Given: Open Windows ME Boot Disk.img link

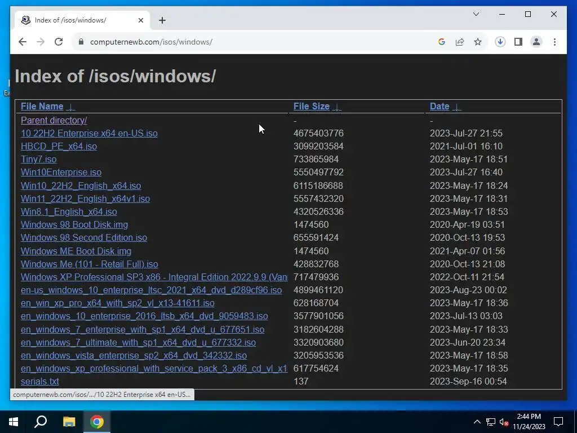Looking at the screenshot, I should (76, 251).
